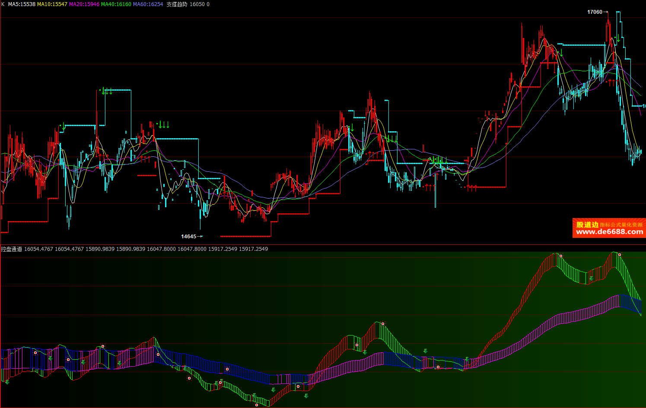The image size is (646, 408).
Task: Select the 控盘通道 sub-indicator label
Action: (11, 249)
